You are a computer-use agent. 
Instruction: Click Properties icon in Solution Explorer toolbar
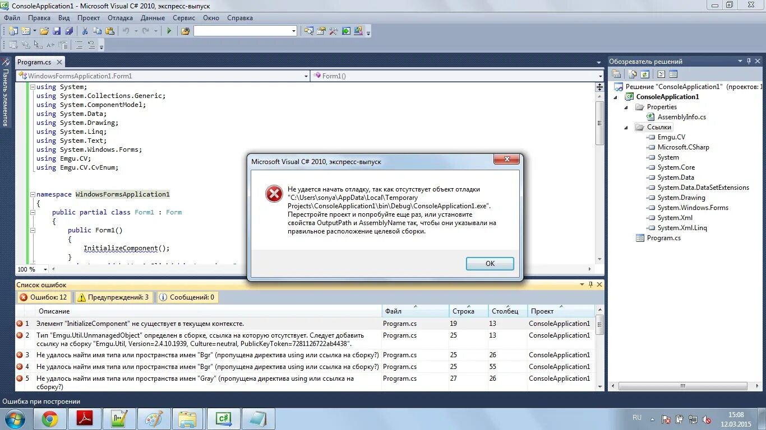pos(616,74)
